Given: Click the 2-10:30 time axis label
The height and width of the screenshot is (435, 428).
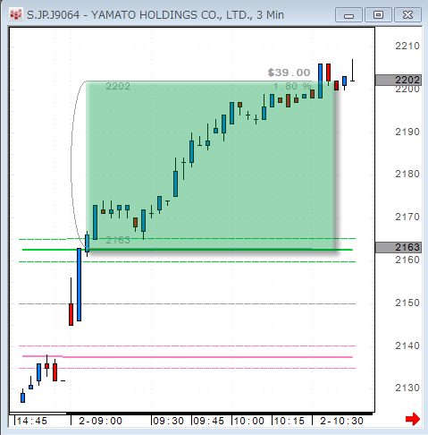Looking at the screenshot, I should 341,421.
